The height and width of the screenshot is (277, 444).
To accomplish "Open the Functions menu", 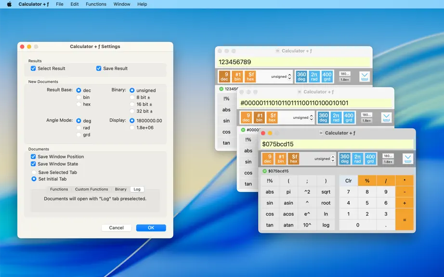I will coord(96,4).
